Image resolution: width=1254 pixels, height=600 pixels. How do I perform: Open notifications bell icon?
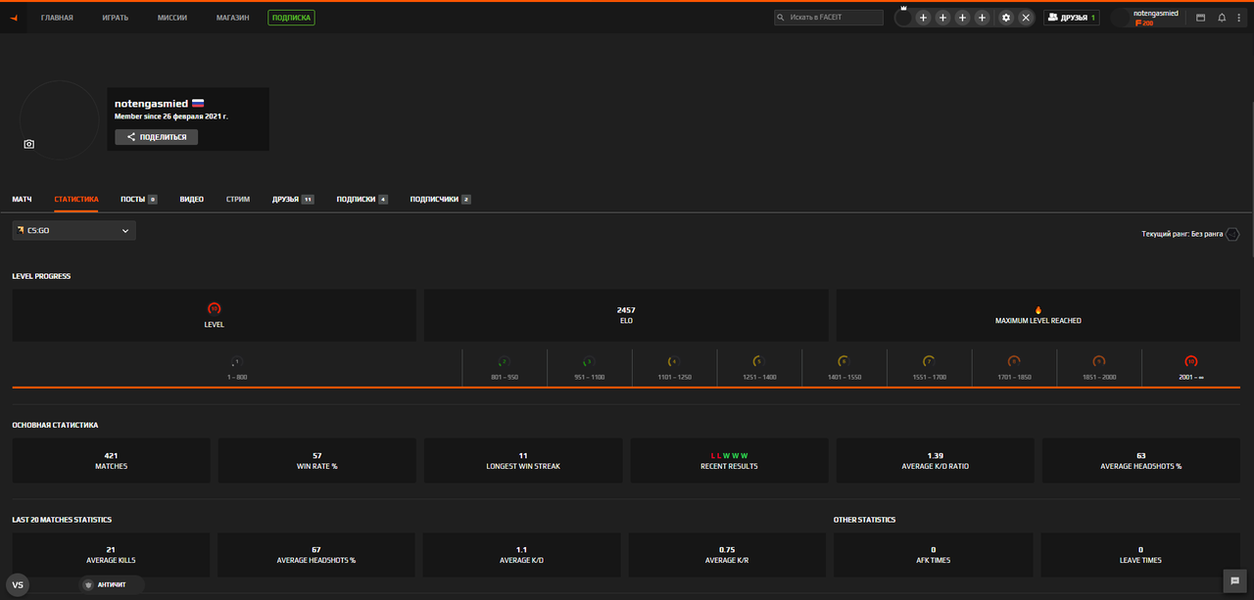pyautogui.click(x=1222, y=18)
